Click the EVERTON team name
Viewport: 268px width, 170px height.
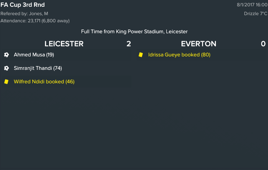click(x=199, y=44)
